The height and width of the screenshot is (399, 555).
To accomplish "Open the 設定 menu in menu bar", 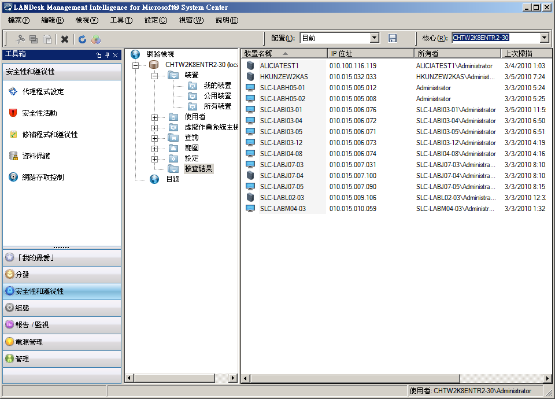I will (x=156, y=20).
